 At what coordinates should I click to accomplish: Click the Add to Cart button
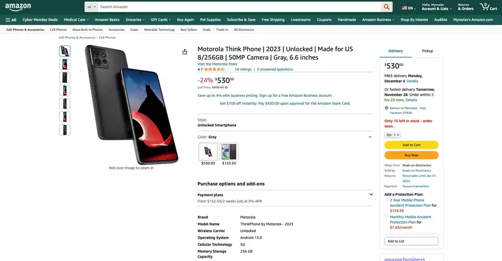click(411, 145)
